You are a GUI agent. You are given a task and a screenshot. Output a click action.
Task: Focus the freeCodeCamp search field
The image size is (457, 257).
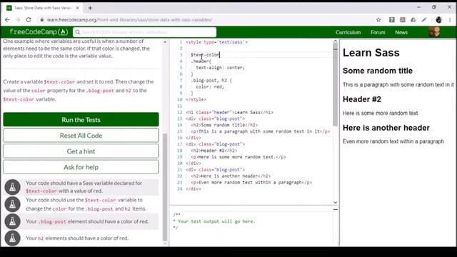pyautogui.click(x=144, y=32)
